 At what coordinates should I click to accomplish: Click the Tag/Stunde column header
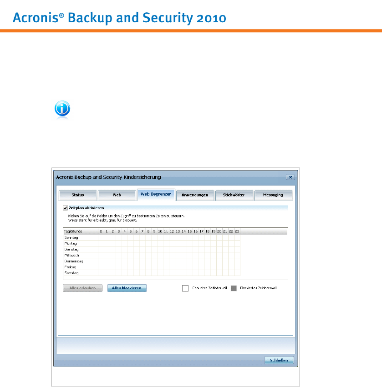pos(81,231)
